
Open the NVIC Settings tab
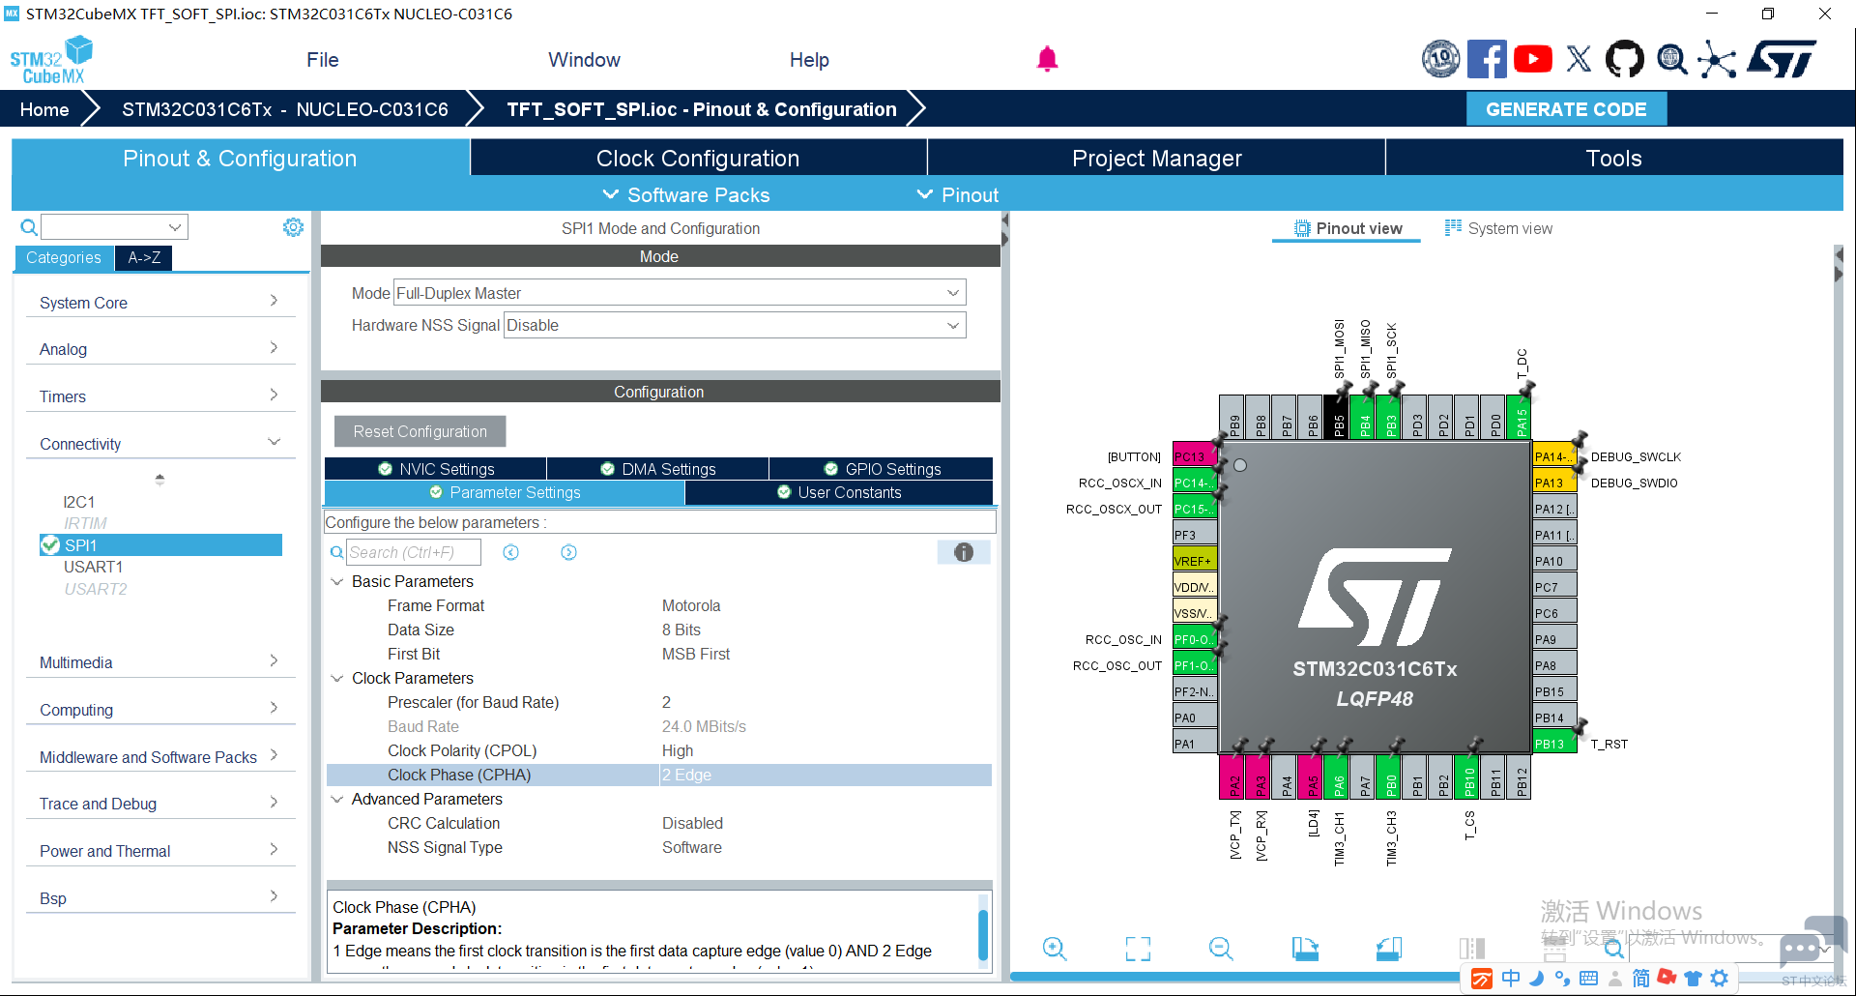coord(436,469)
